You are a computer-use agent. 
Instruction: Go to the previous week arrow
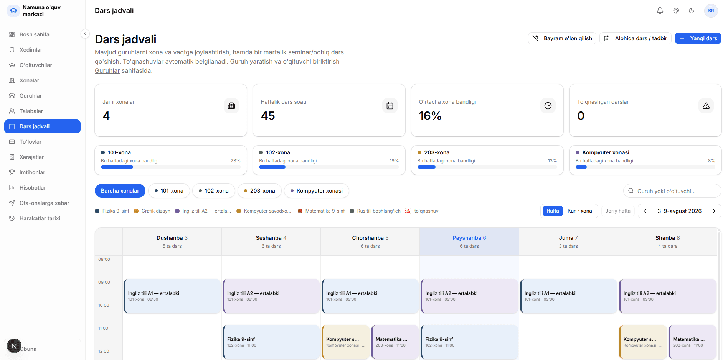[645, 211]
